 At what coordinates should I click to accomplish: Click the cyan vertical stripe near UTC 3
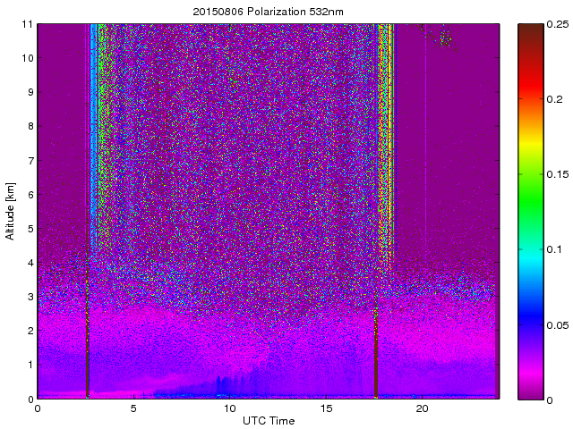pyautogui.click(x=93, y=134)
